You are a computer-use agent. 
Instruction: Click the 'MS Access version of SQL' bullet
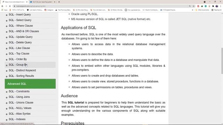pyautogui.click(x=111, y=19)
